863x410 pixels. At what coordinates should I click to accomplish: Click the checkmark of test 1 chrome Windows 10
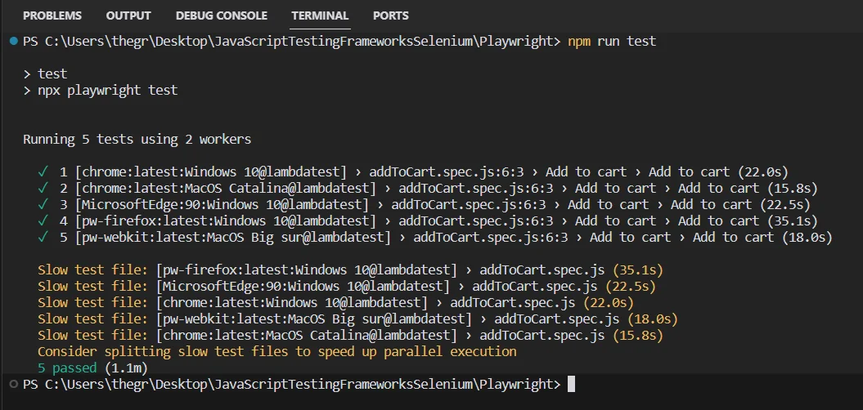[43, 172]
